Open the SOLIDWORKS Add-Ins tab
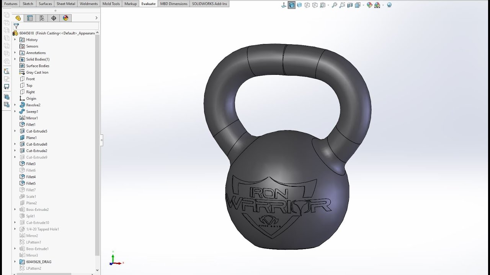This screenshot has width=490, height=275. pyautogui.click(x=209, y=4)
